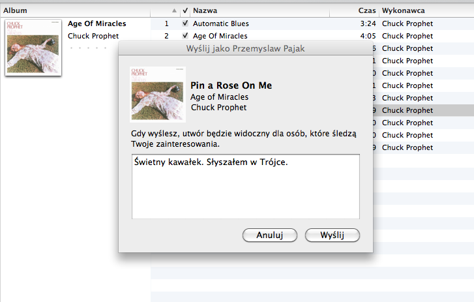Select the Automatic Blues track row
This screenshot has width=474, height=302.
[312, 23]
